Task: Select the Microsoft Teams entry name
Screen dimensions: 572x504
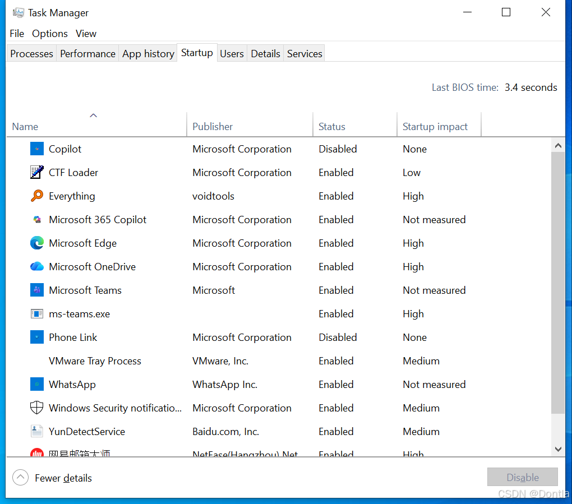Action: click(85, 290)
